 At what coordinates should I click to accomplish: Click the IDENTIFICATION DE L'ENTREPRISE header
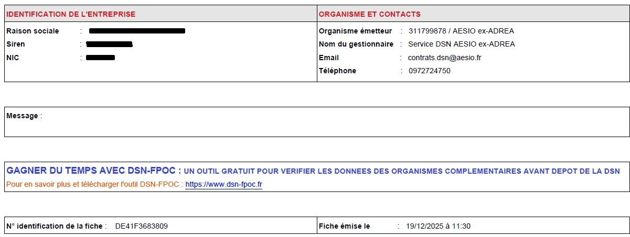pyautogui.click(x=71, y=14)
